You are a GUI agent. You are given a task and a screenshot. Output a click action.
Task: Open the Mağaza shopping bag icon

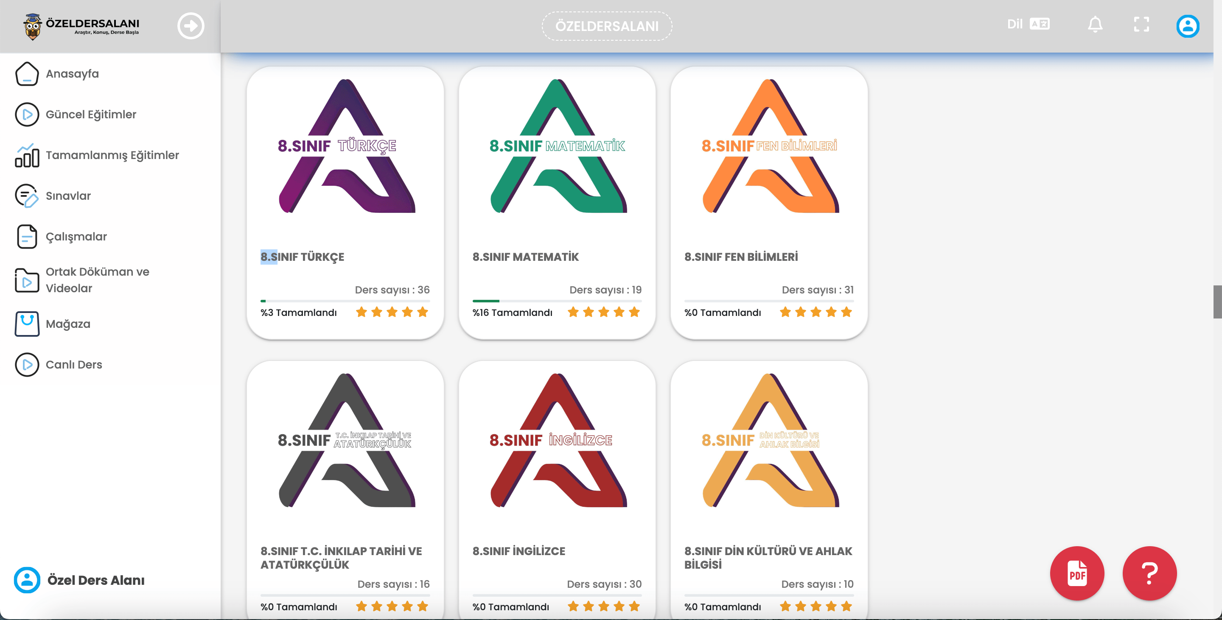[x=27, y=324]
